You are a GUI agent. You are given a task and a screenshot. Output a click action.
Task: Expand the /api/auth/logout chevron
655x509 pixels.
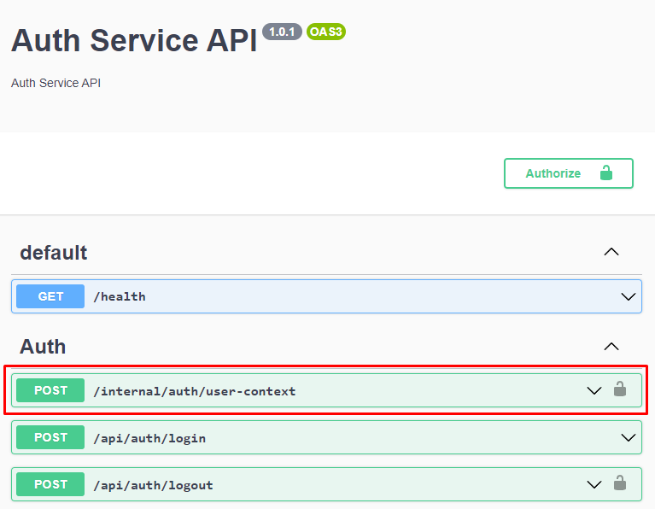[594, 484]
